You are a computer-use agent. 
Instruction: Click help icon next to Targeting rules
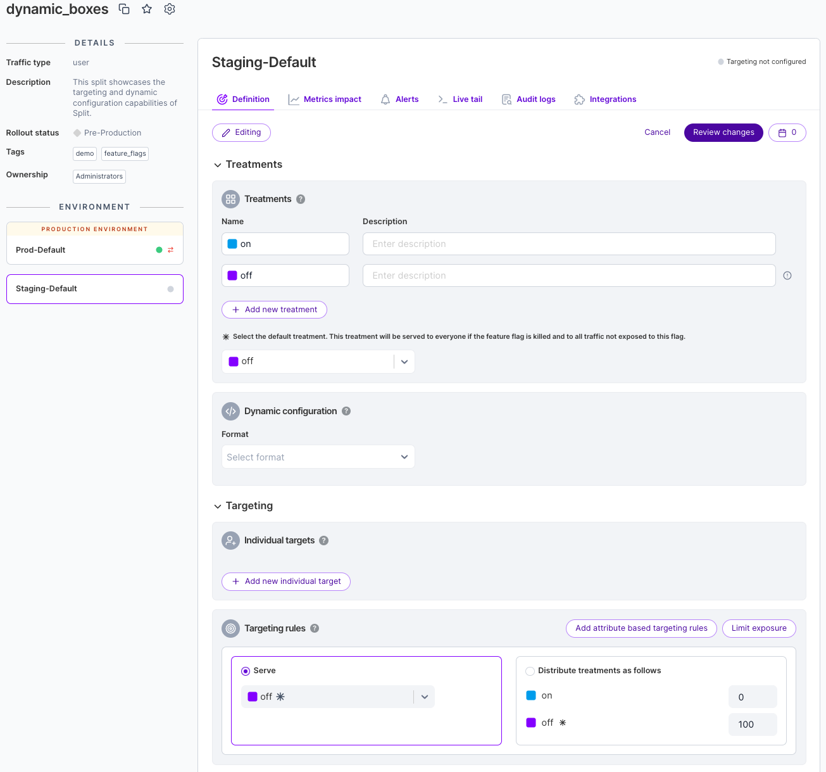click(x=315, y=628)
